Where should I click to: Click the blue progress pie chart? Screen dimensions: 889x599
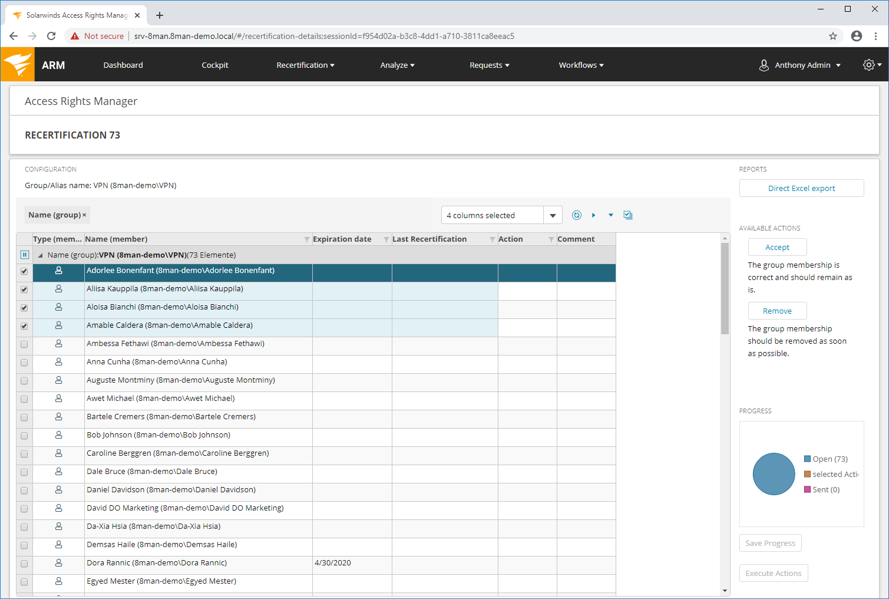774,474
